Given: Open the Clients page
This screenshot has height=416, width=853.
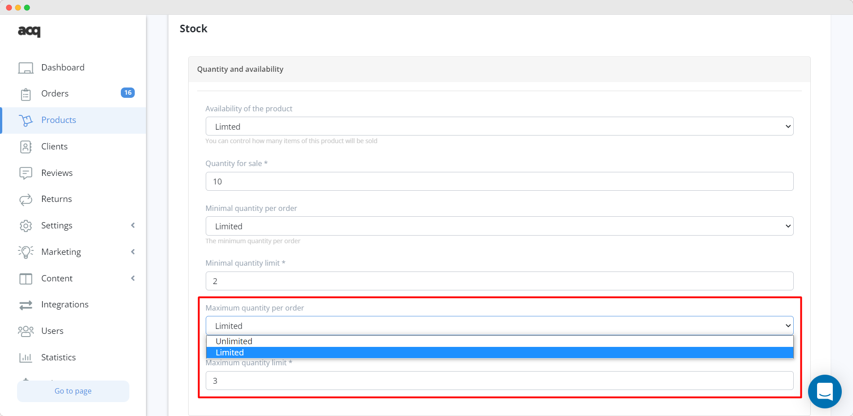Looking at the screenshot, I should point(54,146).
